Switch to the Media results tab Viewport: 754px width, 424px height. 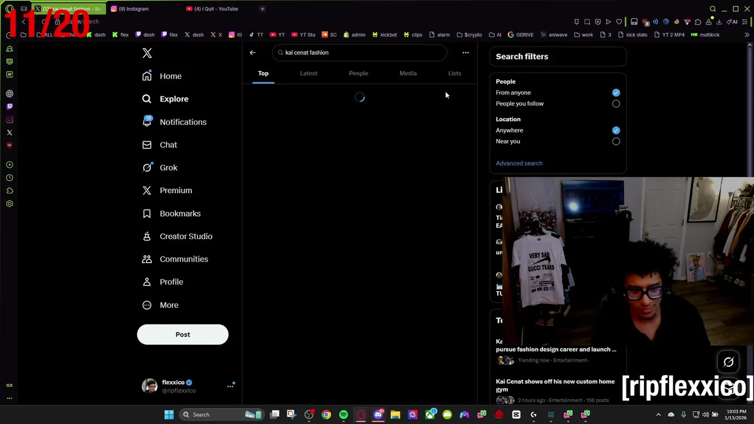(408, 74)
